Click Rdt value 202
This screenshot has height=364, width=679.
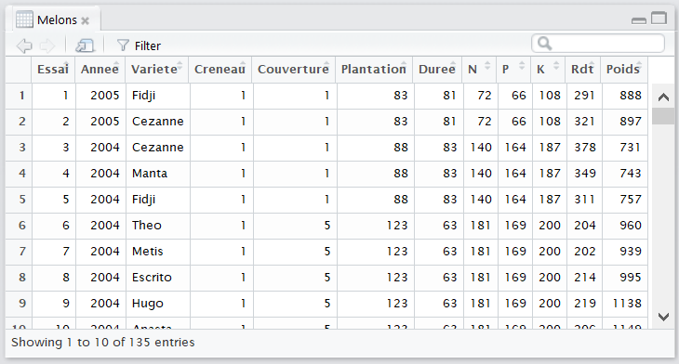click(x=585, y=251)
